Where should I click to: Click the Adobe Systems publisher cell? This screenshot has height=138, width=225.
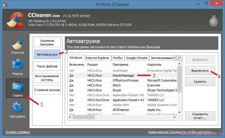click(x=162, y=105)
